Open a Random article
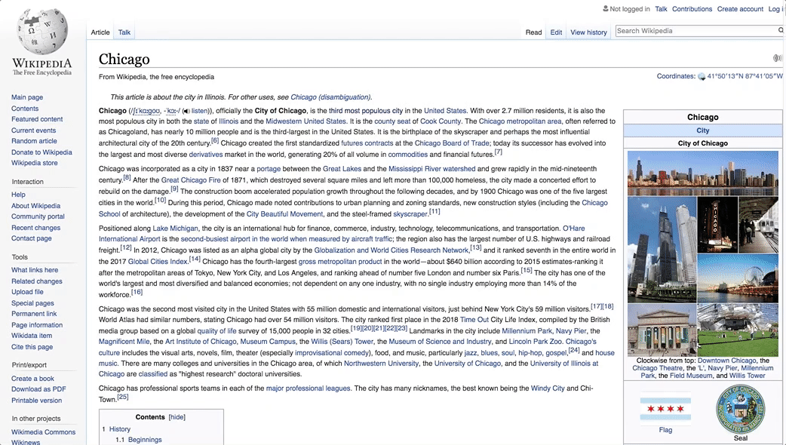786x445 pixels. 34,141
